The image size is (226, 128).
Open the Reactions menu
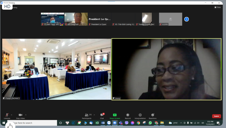pos(152,116)
